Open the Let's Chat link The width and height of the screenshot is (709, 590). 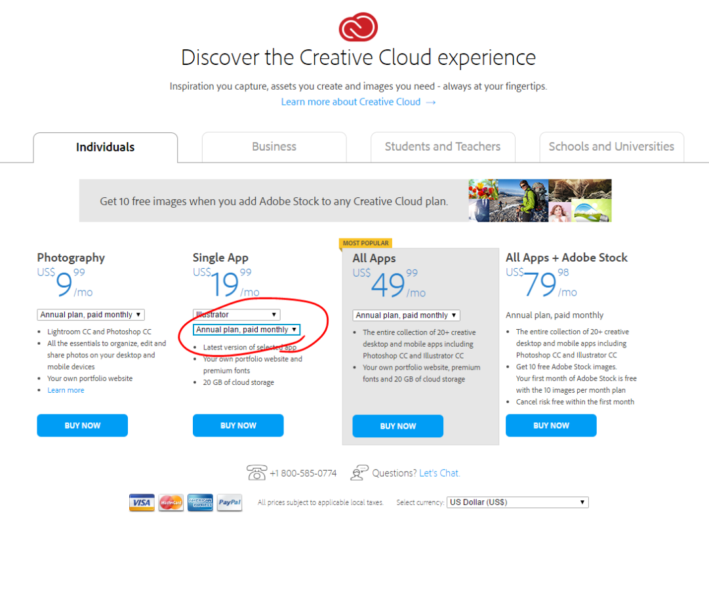(439, 472)
